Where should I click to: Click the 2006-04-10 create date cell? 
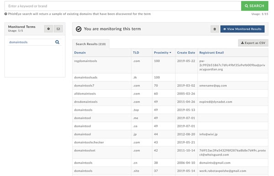tap(186, 163)
